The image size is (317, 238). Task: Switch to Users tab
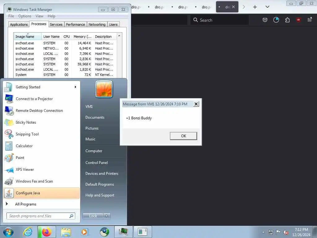[x=113, y=24]
